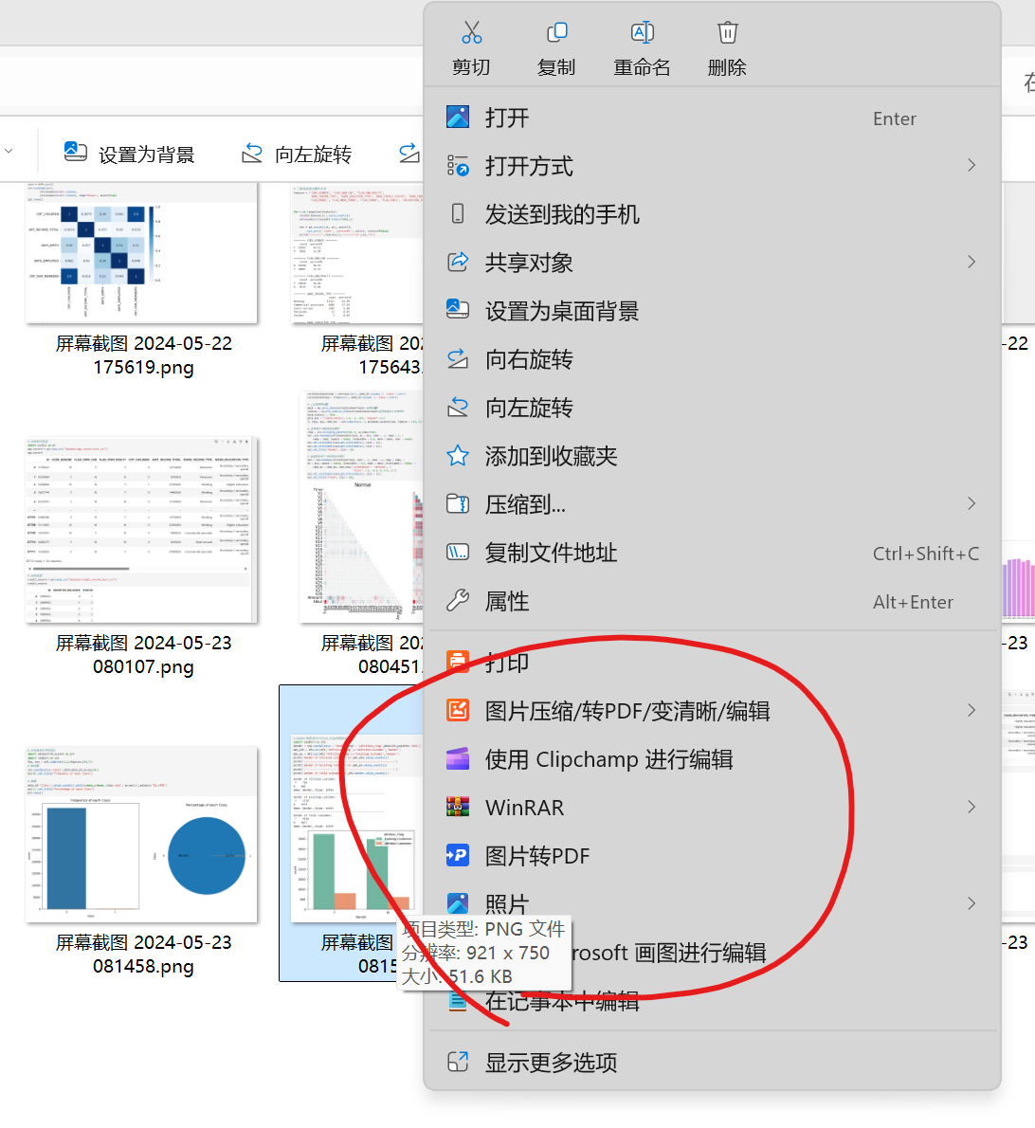Expand the 共享对象 submenu chevron
The height and width of the screenshot is (1128, 1035).
(971, 262)
